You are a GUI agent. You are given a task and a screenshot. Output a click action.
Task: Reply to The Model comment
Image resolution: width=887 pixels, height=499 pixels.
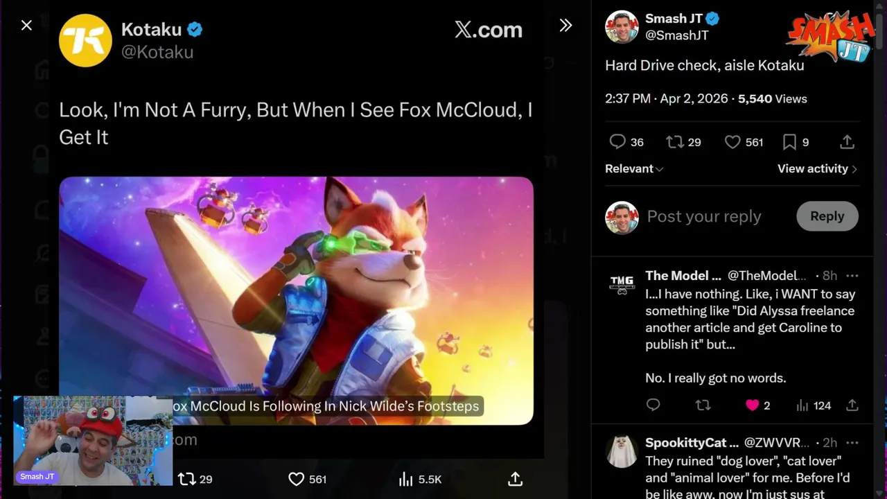(653, 405)
